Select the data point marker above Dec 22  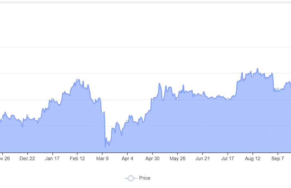point(27,116)
